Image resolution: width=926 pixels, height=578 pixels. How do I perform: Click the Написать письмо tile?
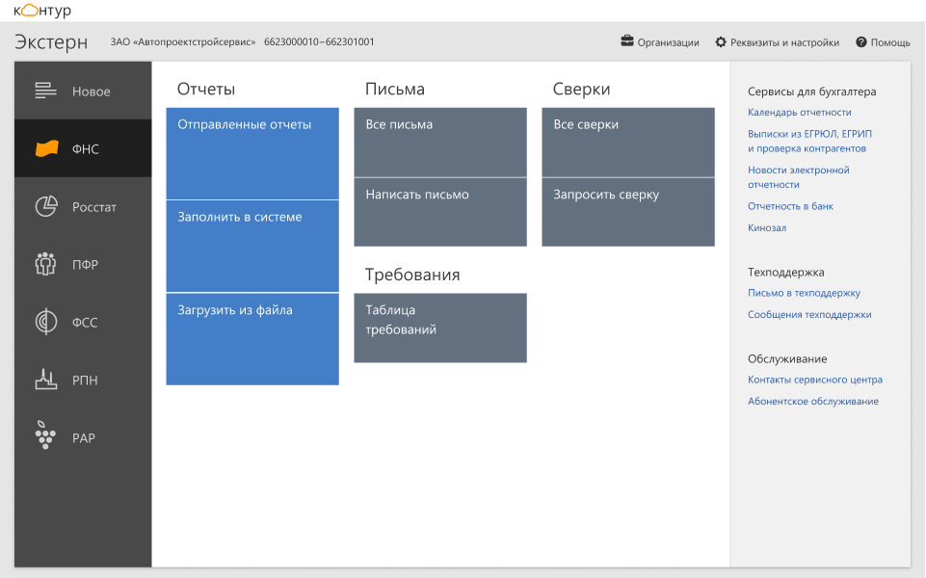(440, 212)
